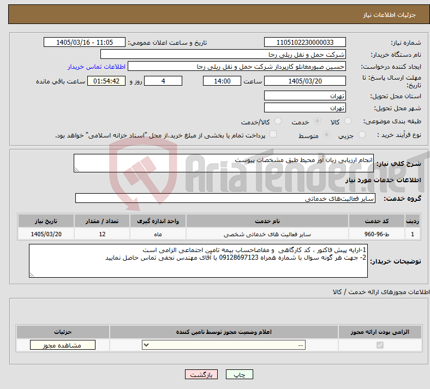The height and width of the screenshot is (389, 430).
Task: Click the تعداد / مقدار column header
Action: (102, 221)
